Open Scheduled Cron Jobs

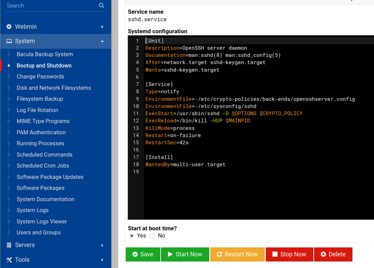click(x=43, y=166)
